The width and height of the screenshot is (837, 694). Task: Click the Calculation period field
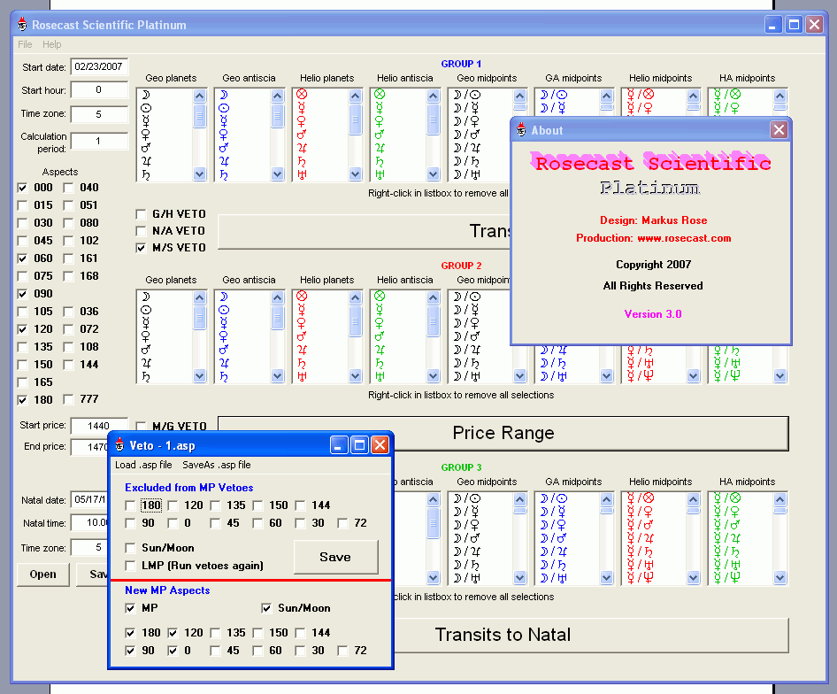99,141
